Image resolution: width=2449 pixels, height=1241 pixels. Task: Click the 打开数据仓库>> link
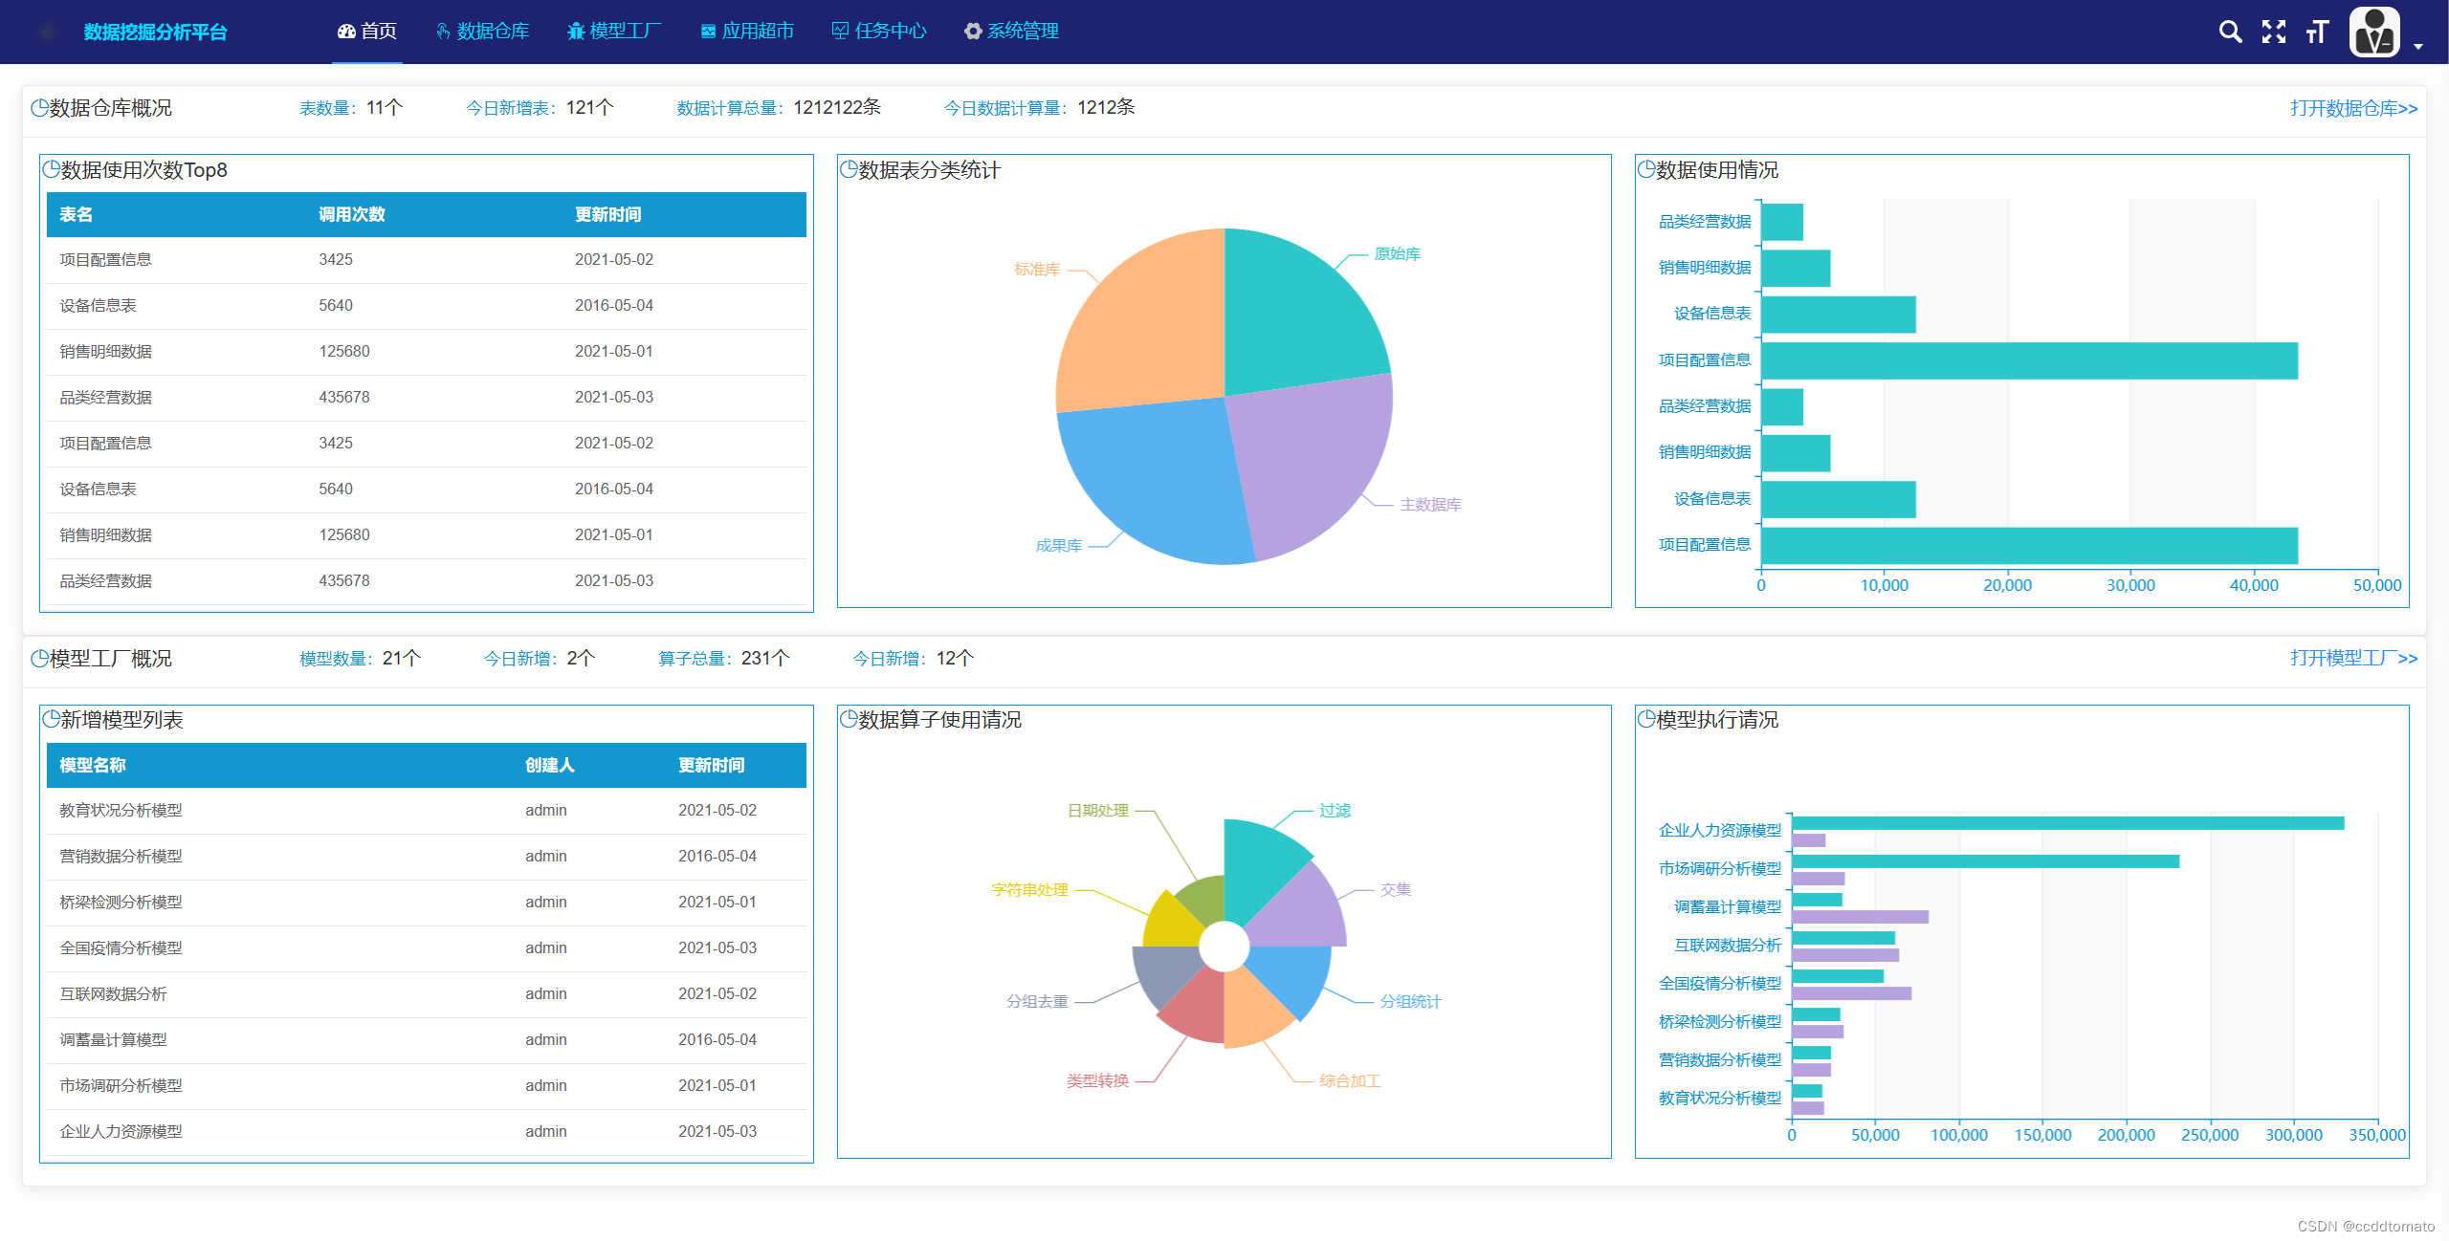click(2352, 108)
